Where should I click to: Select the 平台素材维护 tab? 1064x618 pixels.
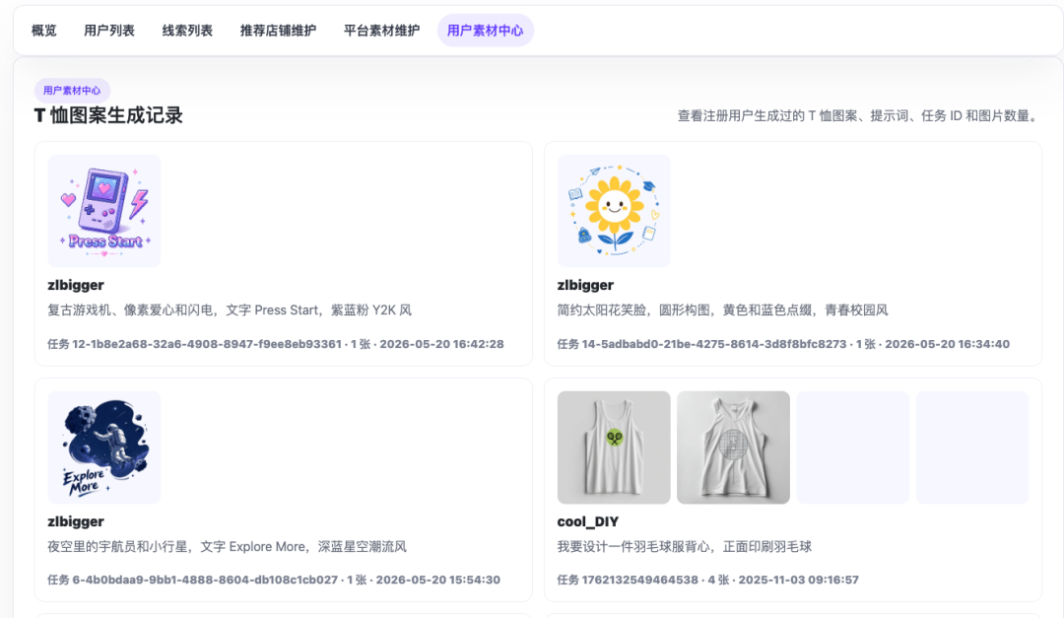point(381,31)
